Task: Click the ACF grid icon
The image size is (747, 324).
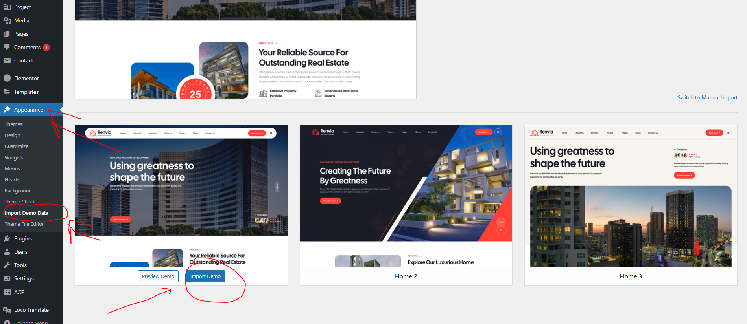Action: (7, 292)
